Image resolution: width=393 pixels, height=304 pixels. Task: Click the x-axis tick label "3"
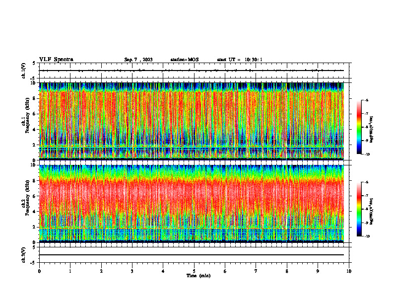pyautogui.click(x=132, y=271)
